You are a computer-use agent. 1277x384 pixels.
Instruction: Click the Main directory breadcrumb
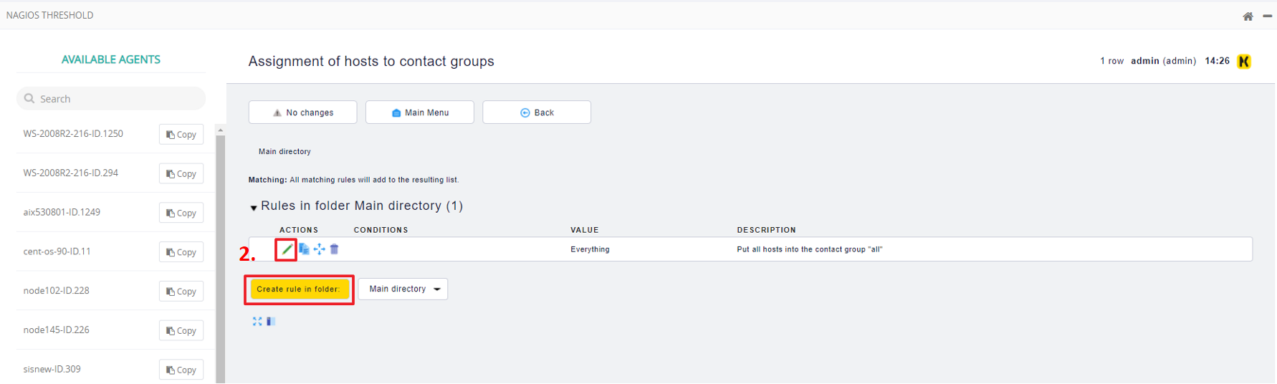284,152
